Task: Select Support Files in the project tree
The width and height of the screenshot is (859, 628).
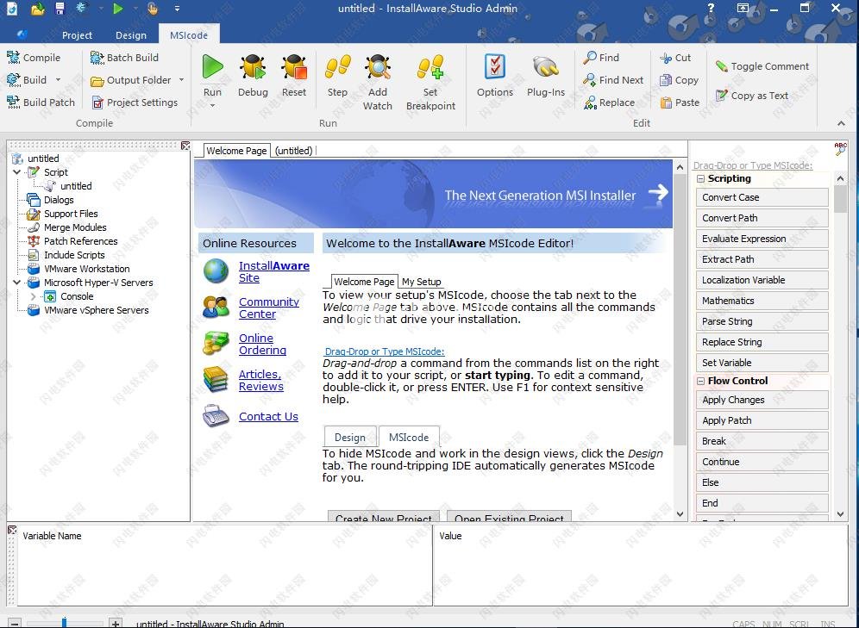Action: 71,214
